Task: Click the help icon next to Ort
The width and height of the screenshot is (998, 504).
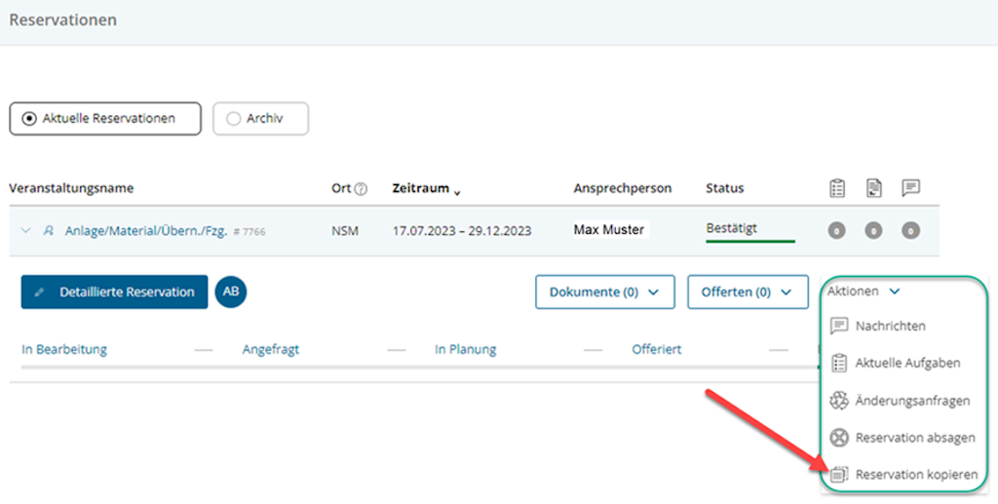Action: (x=362, y=189)
